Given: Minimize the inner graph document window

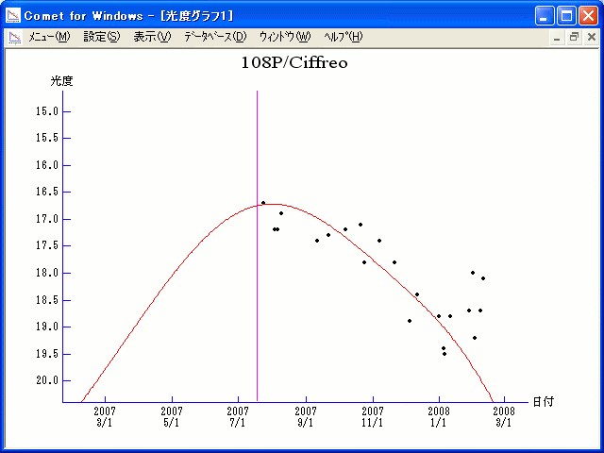Looking at the screenshot, I should point(557,37).
